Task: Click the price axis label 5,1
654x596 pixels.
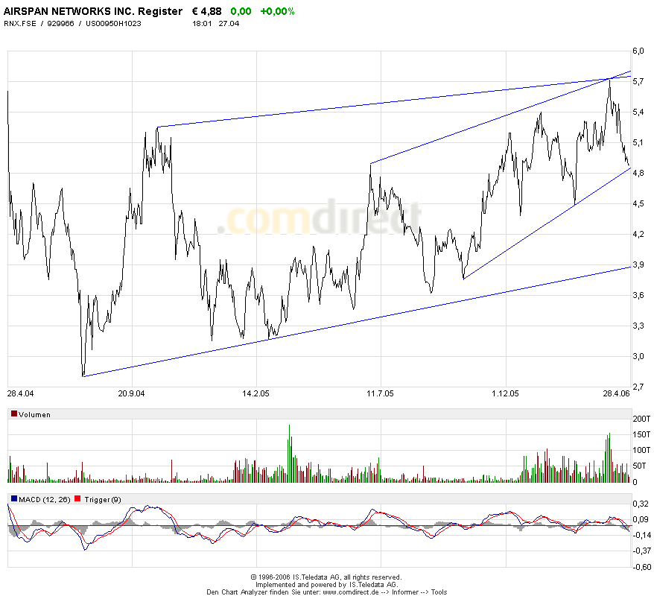Action: (x=638, y=142)
